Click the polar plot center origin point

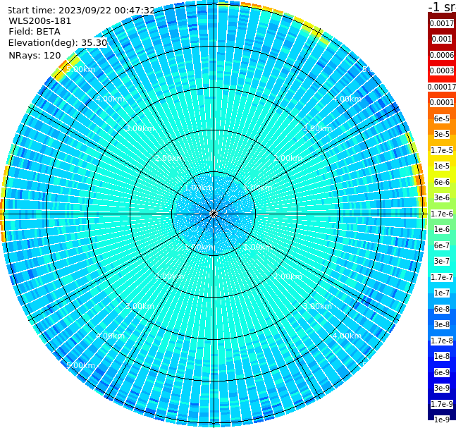[214, 214]
